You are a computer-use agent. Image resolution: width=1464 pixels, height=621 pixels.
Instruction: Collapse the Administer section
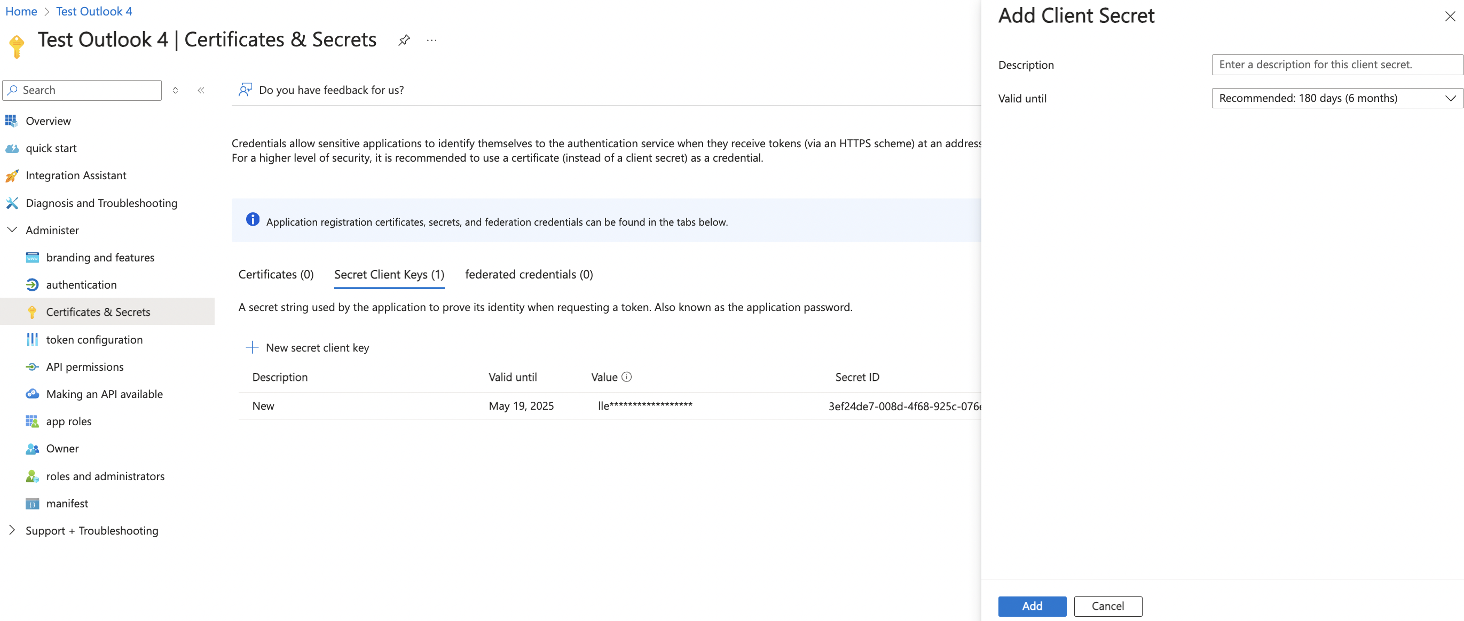pos(12,230)
